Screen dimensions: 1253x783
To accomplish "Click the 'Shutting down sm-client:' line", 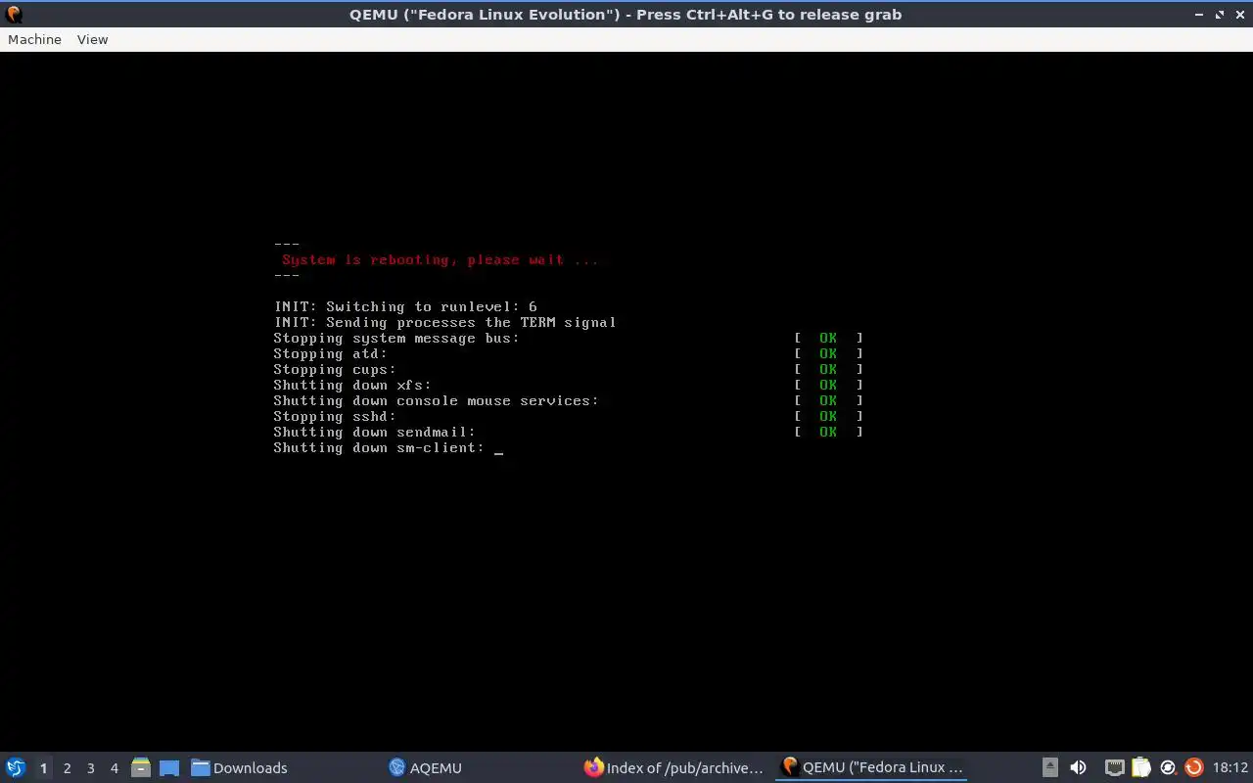I will 379,447.
